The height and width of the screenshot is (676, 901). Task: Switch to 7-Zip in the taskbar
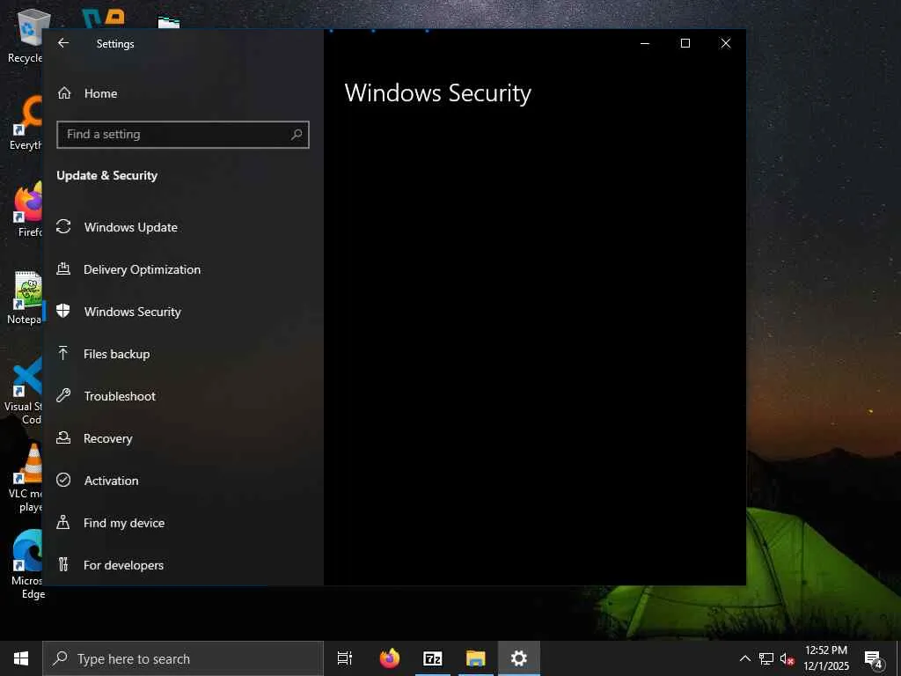(x=433, y=658)
